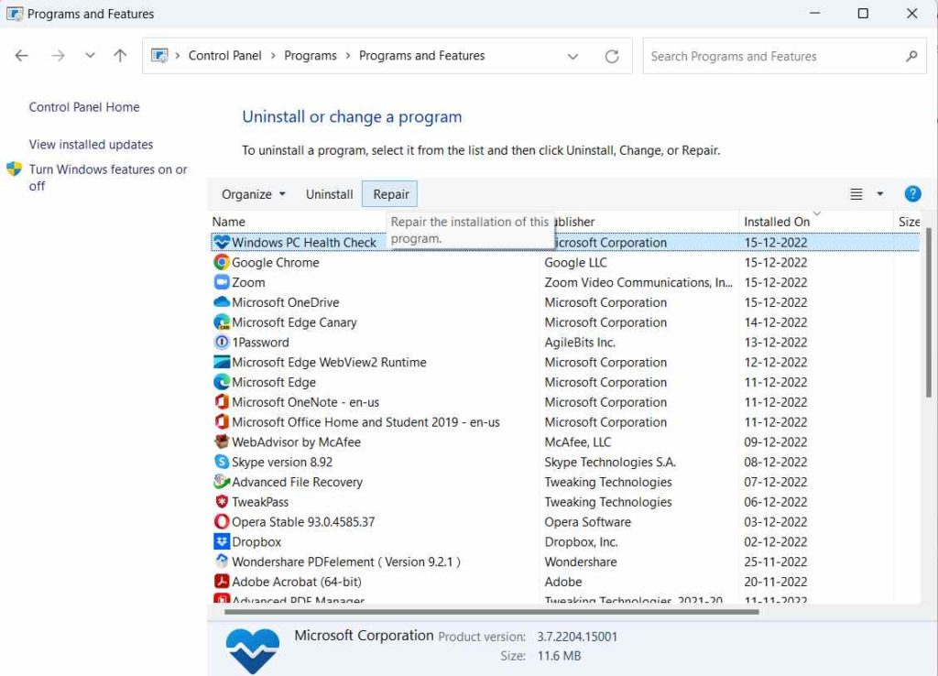
Task: Click the date 13-12-2022
Action: pos(775,343)
